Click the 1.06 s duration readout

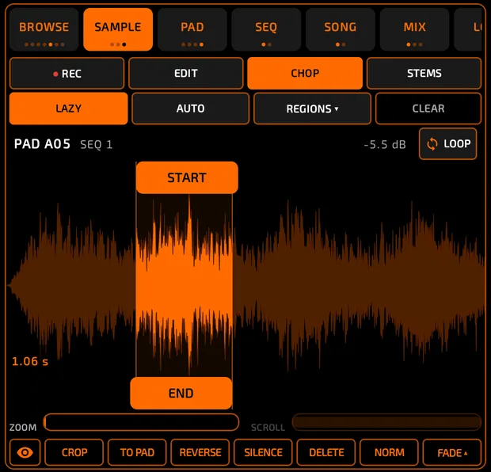tap(30, 361)
